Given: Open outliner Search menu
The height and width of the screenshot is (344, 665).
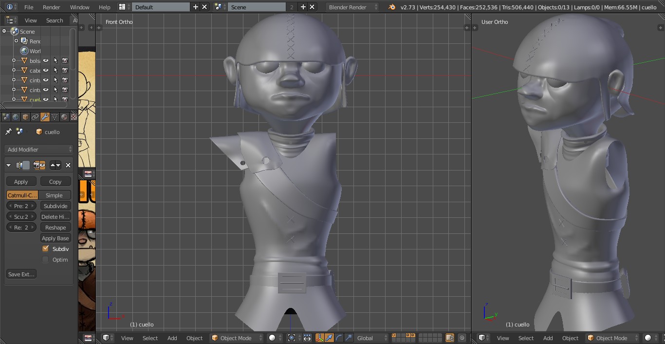Looking at the screenshot, I should point(55,20).
